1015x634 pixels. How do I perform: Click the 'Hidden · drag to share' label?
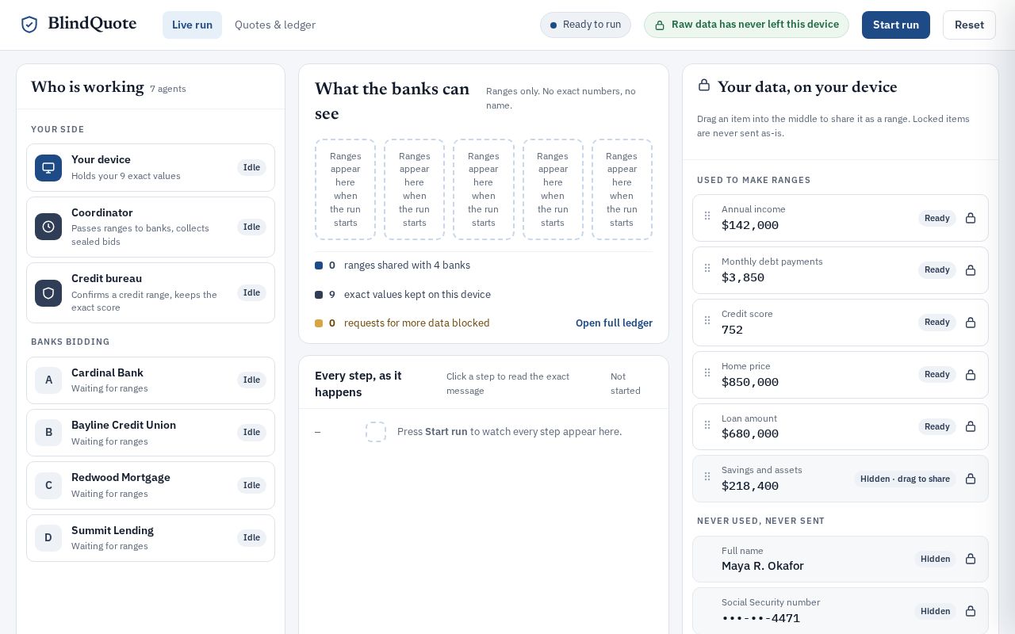[905, 479]
